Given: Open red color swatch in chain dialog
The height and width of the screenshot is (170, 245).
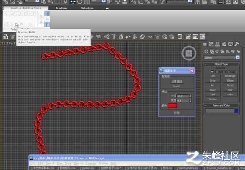Looking at the screenshot, I should click(172, 106).
